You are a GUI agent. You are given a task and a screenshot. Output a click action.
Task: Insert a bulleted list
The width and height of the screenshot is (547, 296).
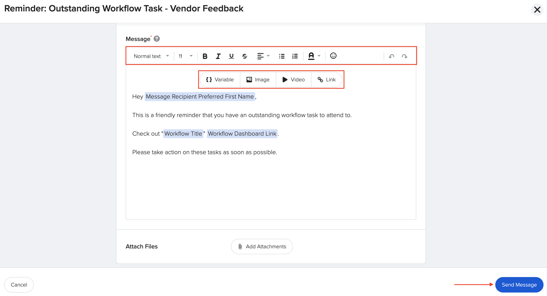[x=281, y=56]
